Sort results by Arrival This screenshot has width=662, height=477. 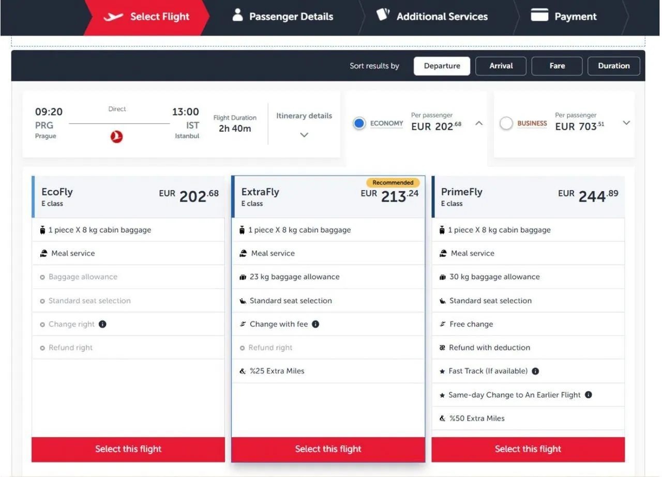(501, 66)
